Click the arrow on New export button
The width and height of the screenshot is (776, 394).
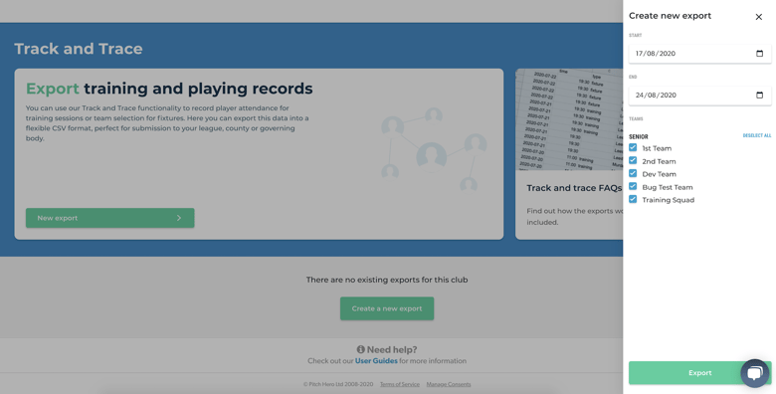179,218
